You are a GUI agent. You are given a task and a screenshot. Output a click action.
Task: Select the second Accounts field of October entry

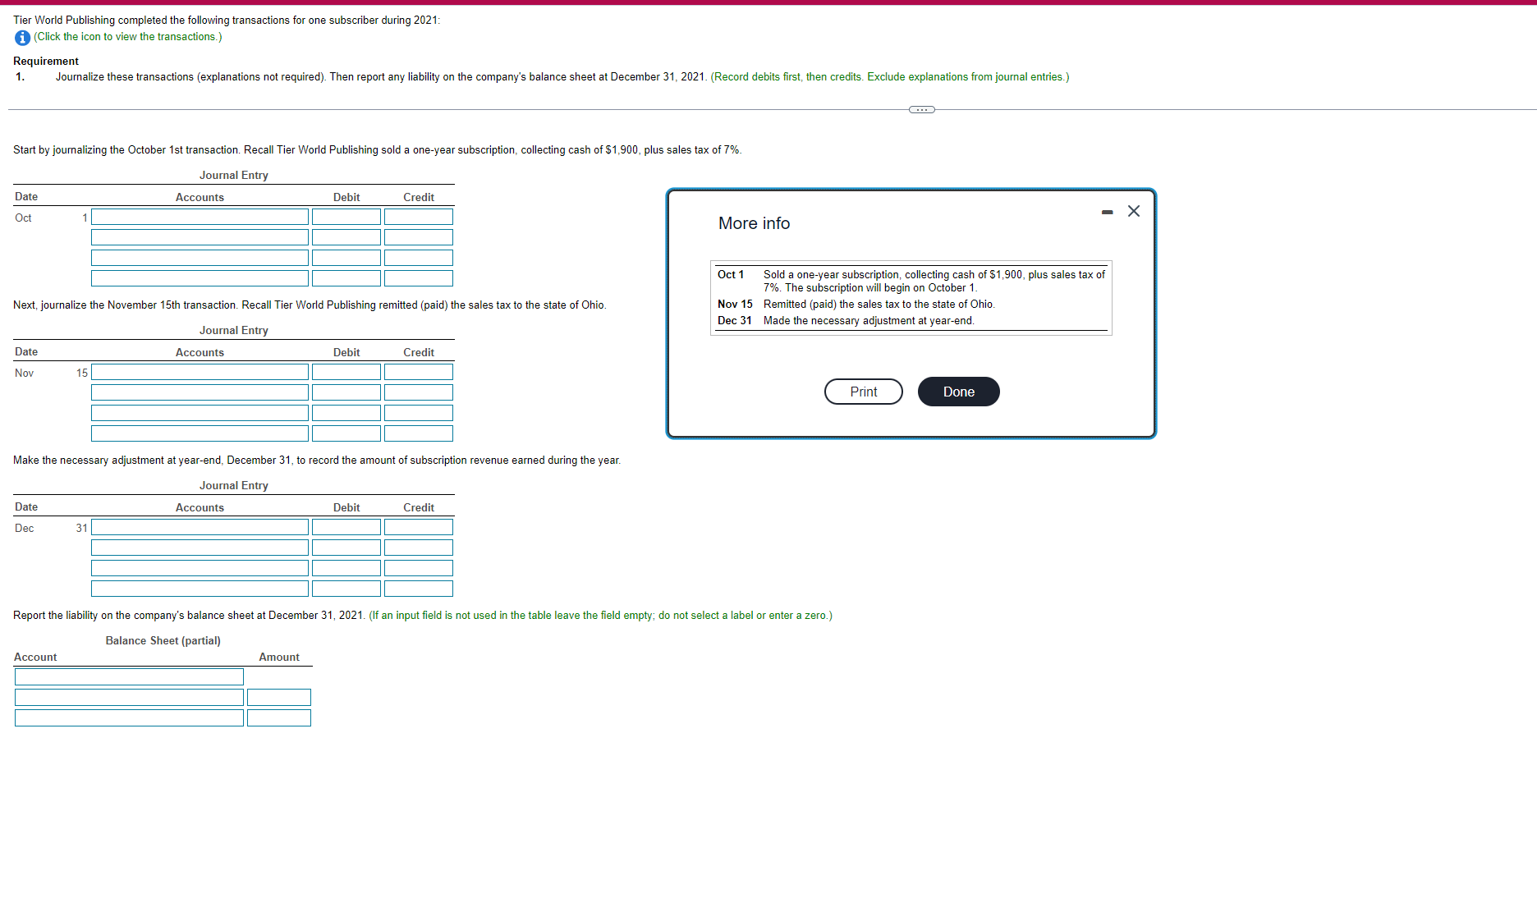200,237
